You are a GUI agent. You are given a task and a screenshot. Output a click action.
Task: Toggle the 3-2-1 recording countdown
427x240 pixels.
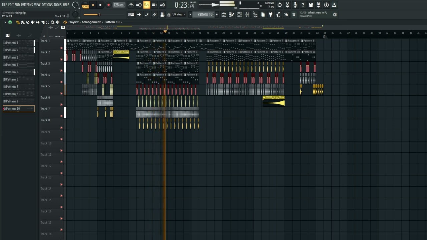[x=146, y=5]
